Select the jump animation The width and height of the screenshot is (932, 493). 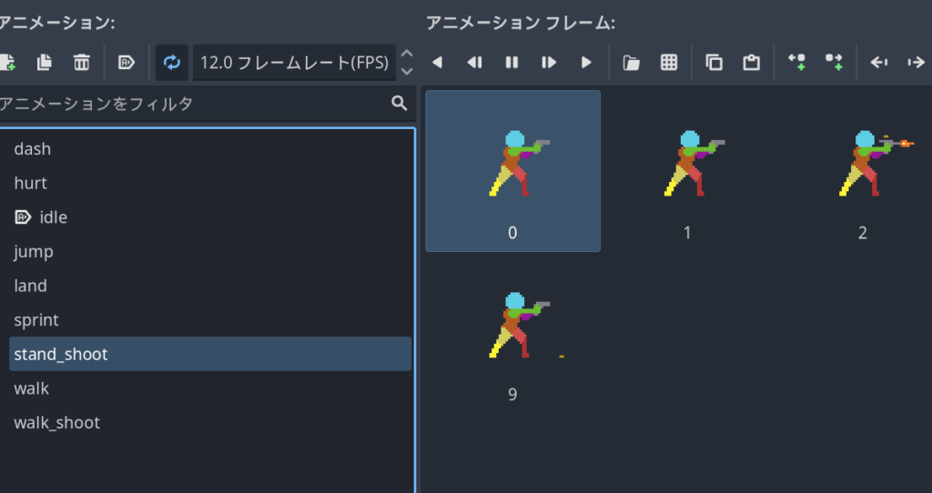pos(210,251)
